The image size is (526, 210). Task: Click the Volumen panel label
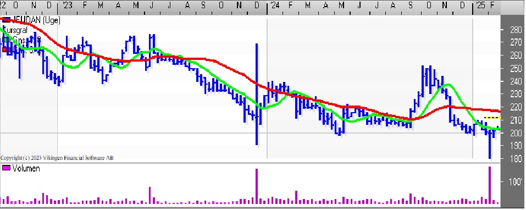26,168
